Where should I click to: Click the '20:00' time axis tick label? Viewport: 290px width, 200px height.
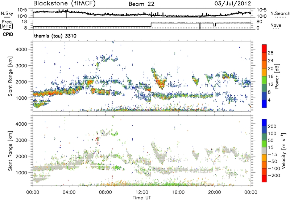point(214,192)
